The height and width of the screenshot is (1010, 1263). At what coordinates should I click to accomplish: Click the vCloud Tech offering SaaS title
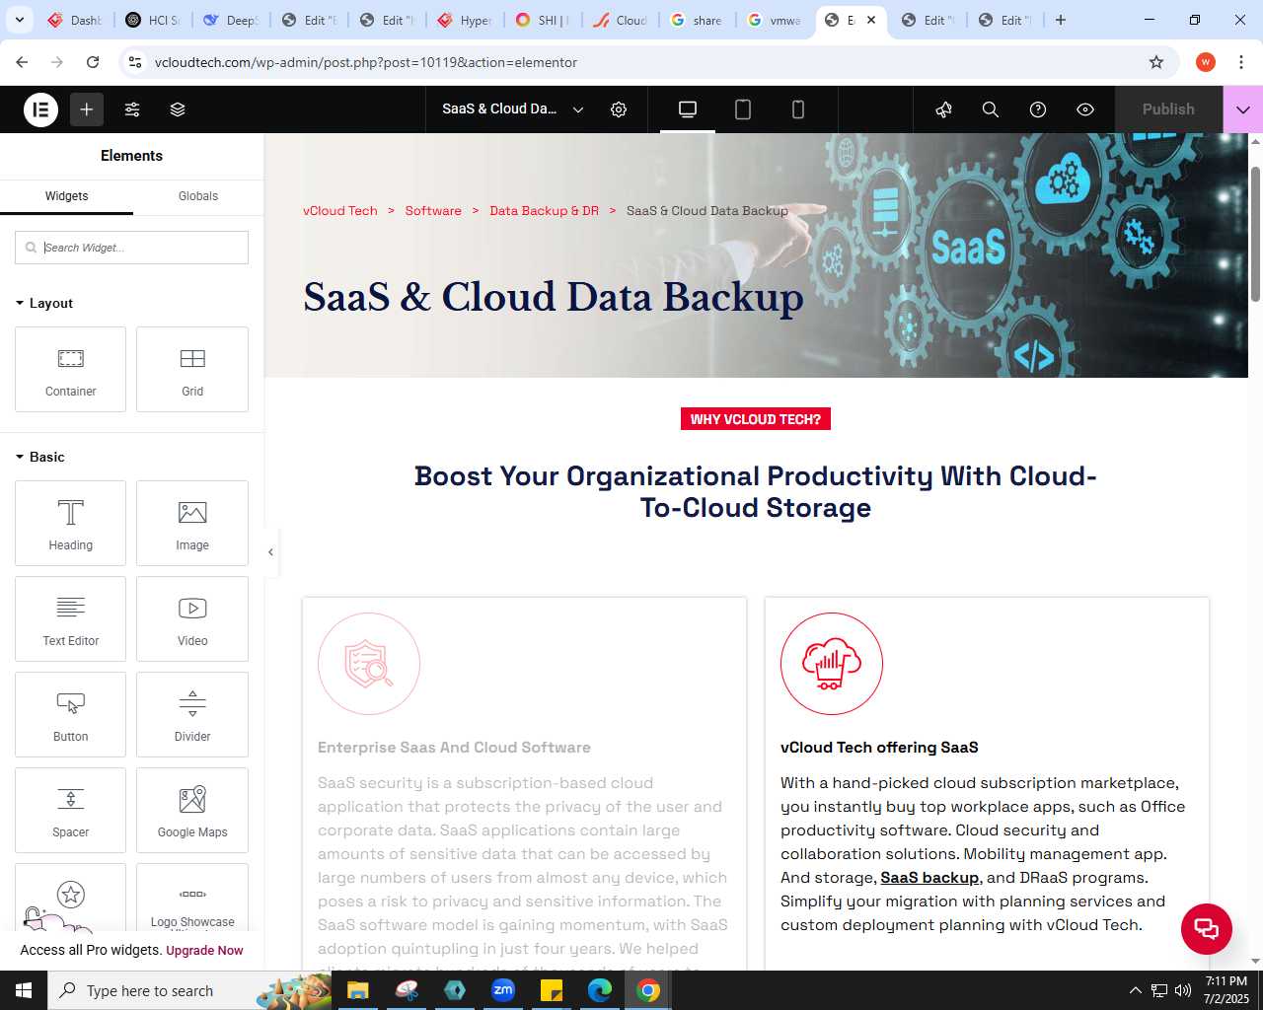click(x=879, y=748)
